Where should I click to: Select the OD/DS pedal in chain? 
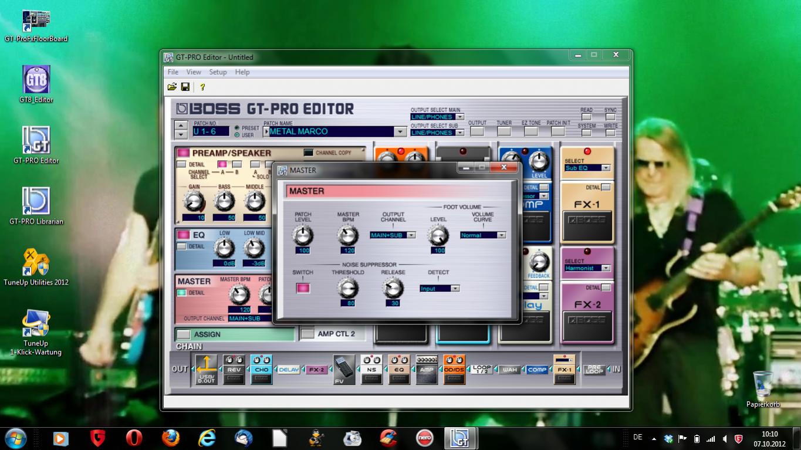coord(454,370)
